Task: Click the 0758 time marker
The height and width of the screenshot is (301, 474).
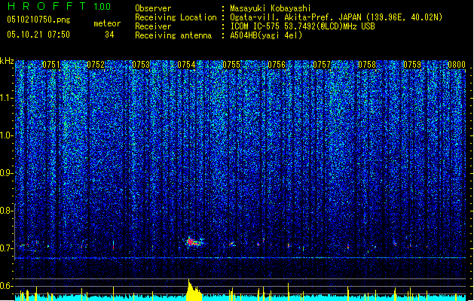Action: coord(367,65)
